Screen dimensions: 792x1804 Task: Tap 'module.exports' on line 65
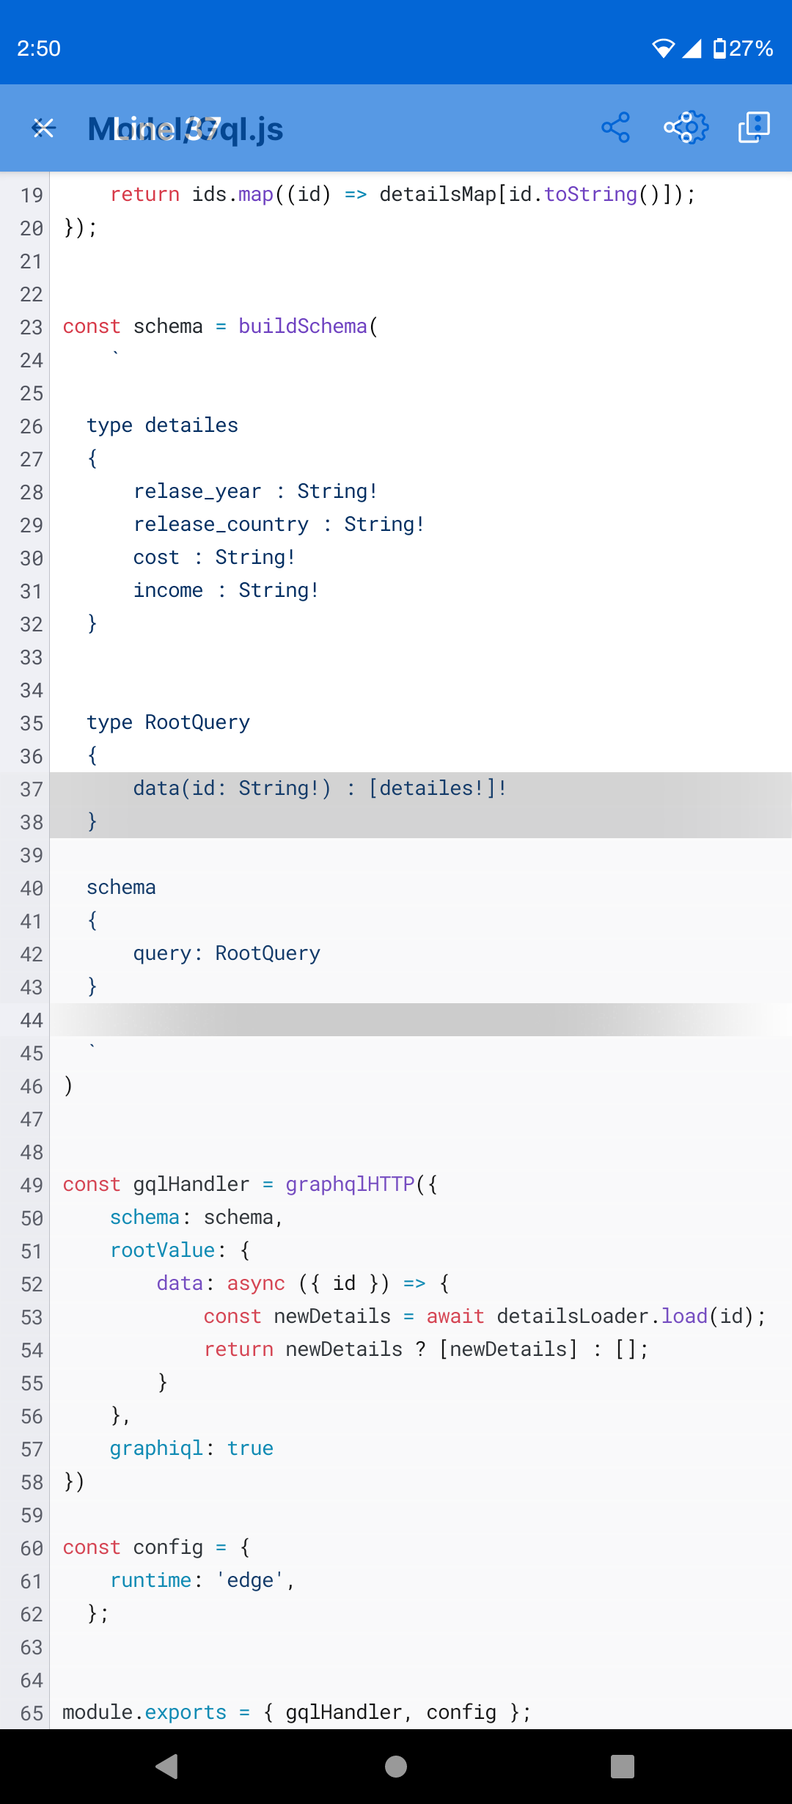144,1712
